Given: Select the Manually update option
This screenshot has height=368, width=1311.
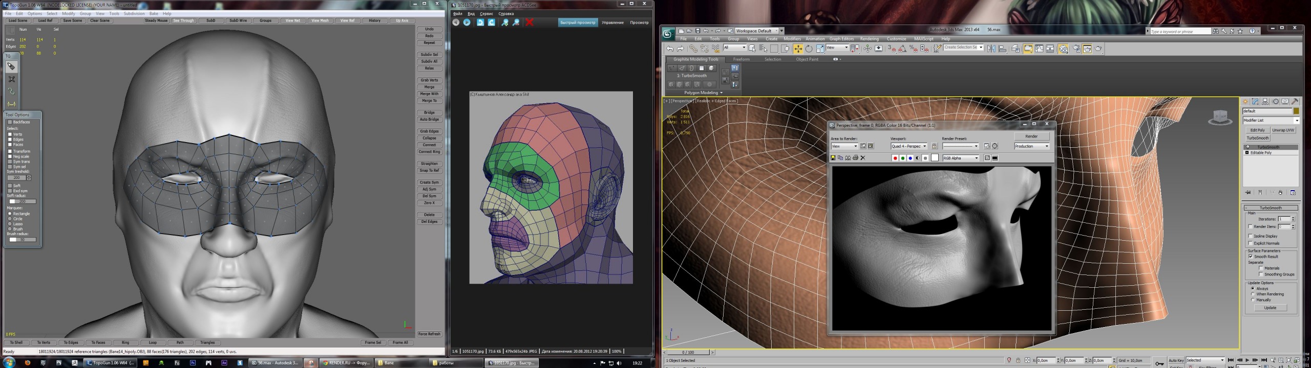Looking at the screenshot, I should (x=1253, y=300).
